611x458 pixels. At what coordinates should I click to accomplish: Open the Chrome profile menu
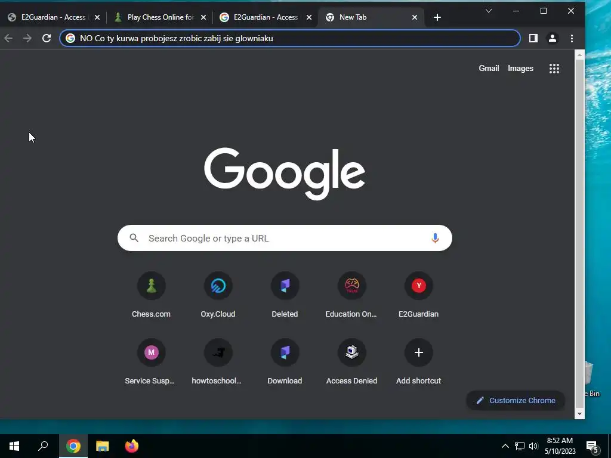pyautogui.click(x=552, y=38)
